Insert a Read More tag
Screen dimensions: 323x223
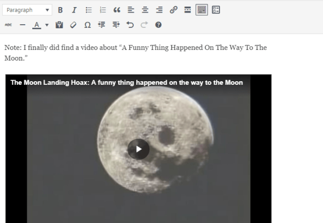click(x=188, y=10)
